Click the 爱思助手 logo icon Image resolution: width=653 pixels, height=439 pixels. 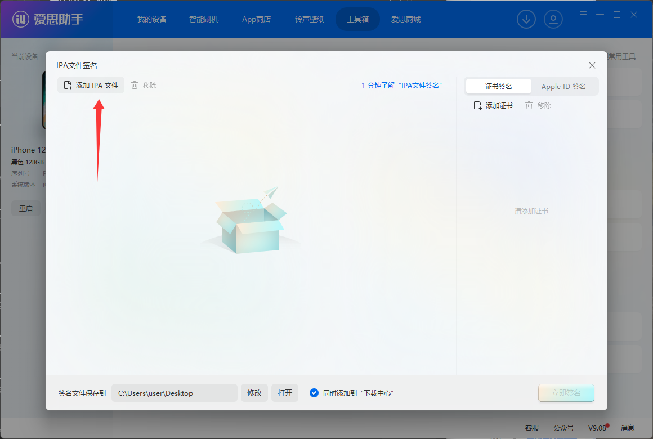click(21, 19)
